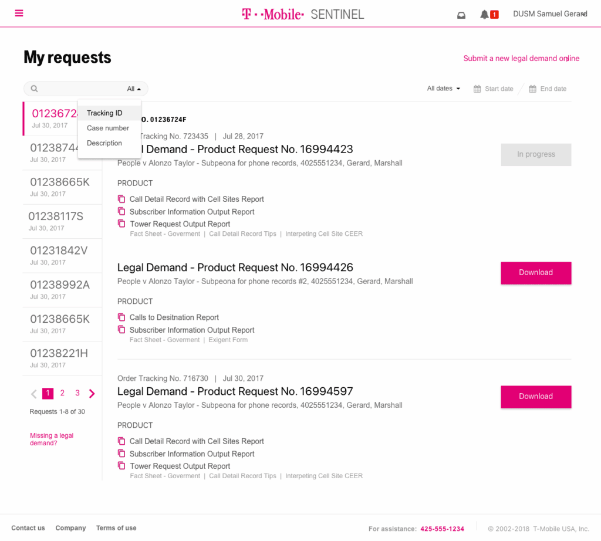Open the DUSM Samuel Gerard user menu

coord(549,14)
